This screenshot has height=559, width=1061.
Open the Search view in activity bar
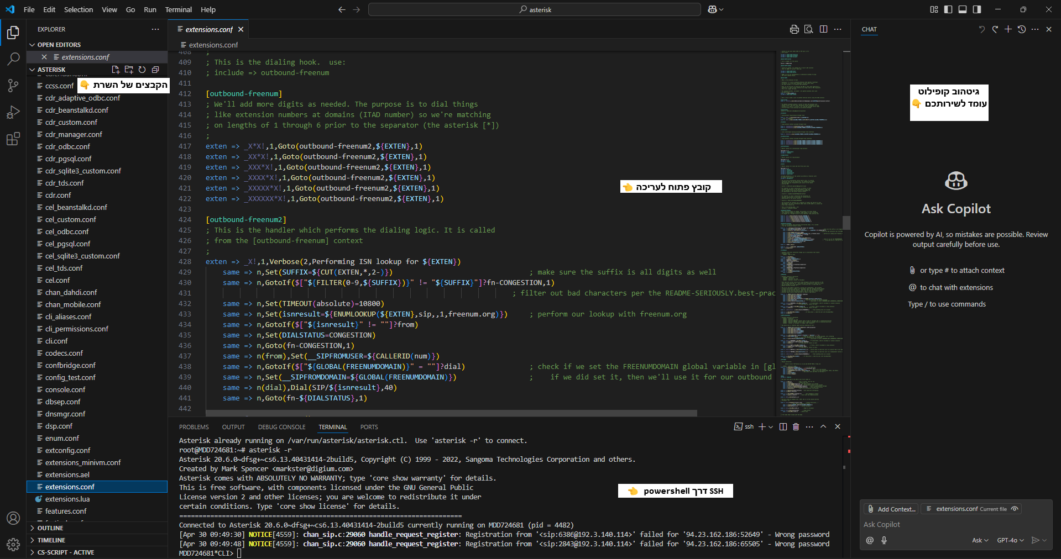13,59
